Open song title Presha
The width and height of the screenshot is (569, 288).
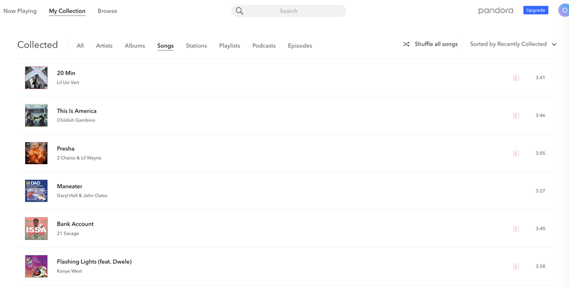[66, 149]
